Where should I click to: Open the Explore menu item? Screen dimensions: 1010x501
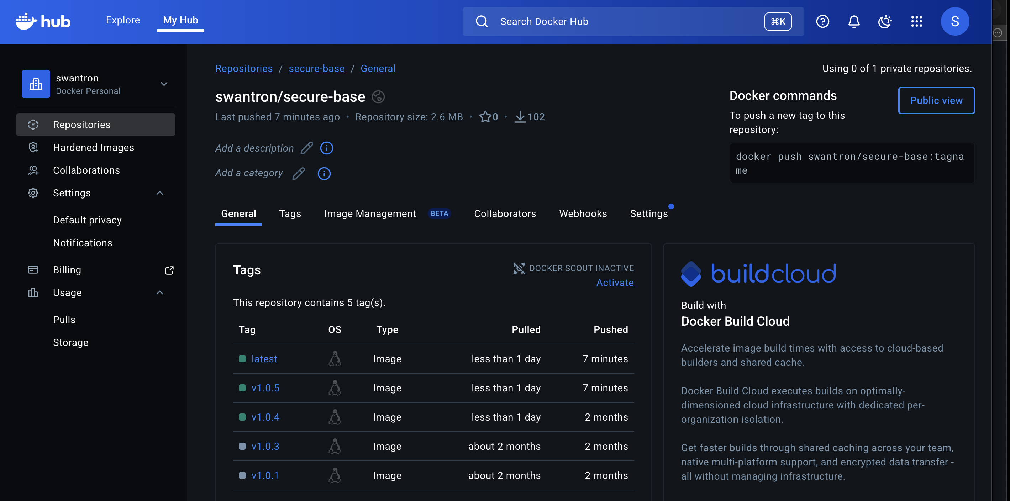pyautogui.click(x=123, y=20)
